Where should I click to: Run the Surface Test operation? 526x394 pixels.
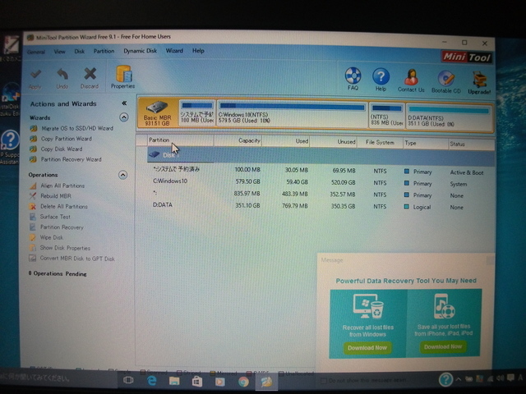click(x=55, y=217)
